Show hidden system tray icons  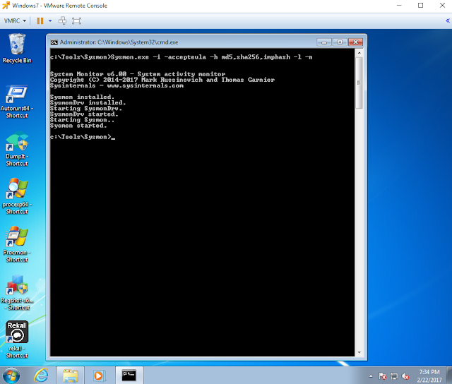pyautogui.click(x=371, y=376)
